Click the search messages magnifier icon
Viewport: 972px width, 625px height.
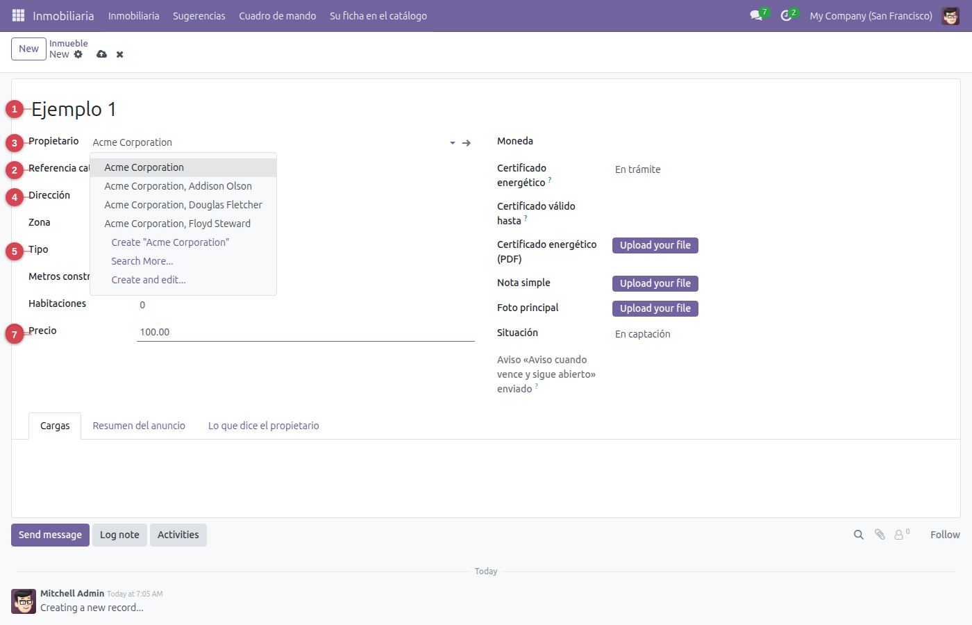tap(859, 535)
